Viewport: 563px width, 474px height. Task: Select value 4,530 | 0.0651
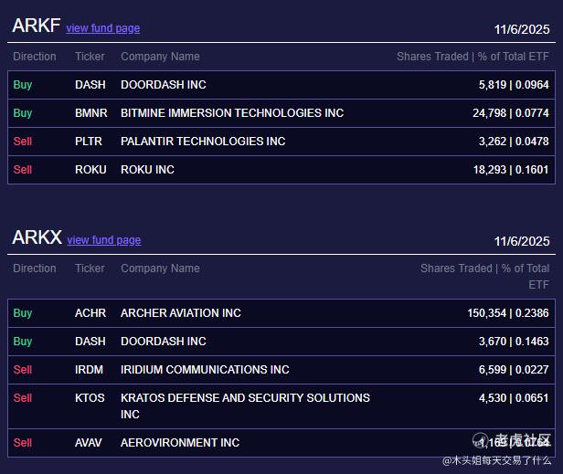(x=514, y=398)
